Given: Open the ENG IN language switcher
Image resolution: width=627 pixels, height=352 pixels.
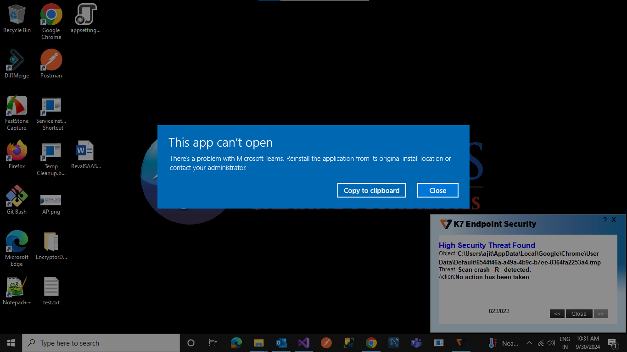Looking at the screenshot, I should point(565,343).
